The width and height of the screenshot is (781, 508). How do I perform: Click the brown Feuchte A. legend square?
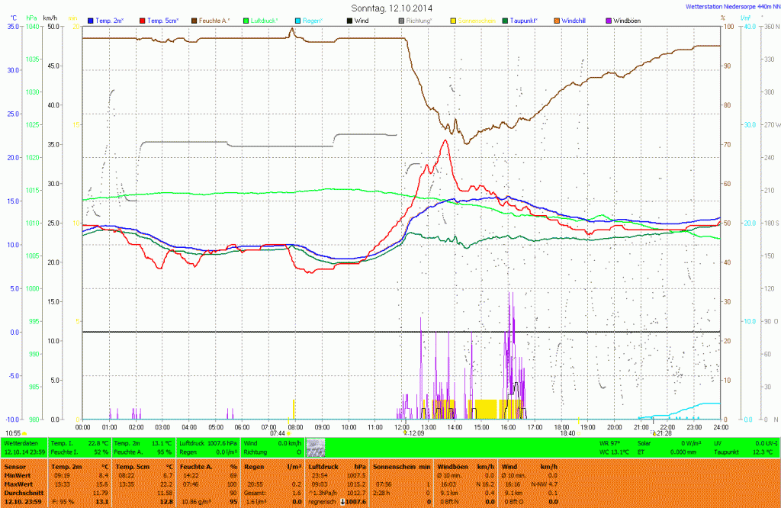coord(194,20)
